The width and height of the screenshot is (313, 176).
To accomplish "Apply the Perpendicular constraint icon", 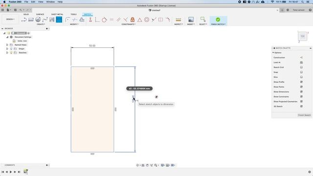I will (x=126, y=20).
